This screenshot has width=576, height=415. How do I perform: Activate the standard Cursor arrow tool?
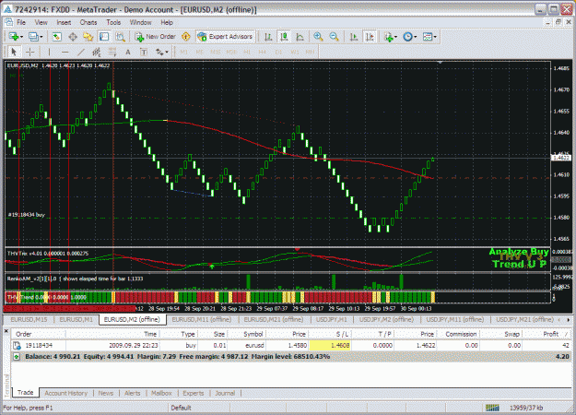pos(14,53)
